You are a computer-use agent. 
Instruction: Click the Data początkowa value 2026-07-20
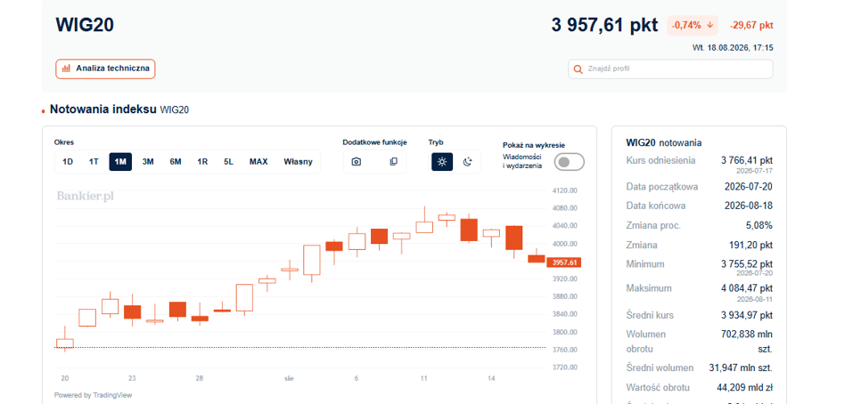749,187
